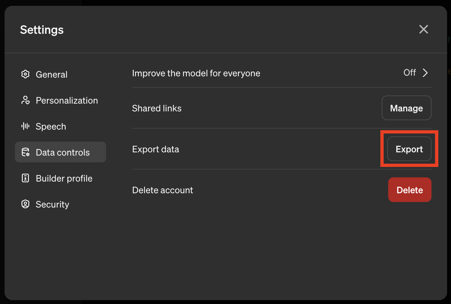The image size is (451, 304).
Task: Click the 'Improve the model for everyone' label
Action: click(196, 73)
